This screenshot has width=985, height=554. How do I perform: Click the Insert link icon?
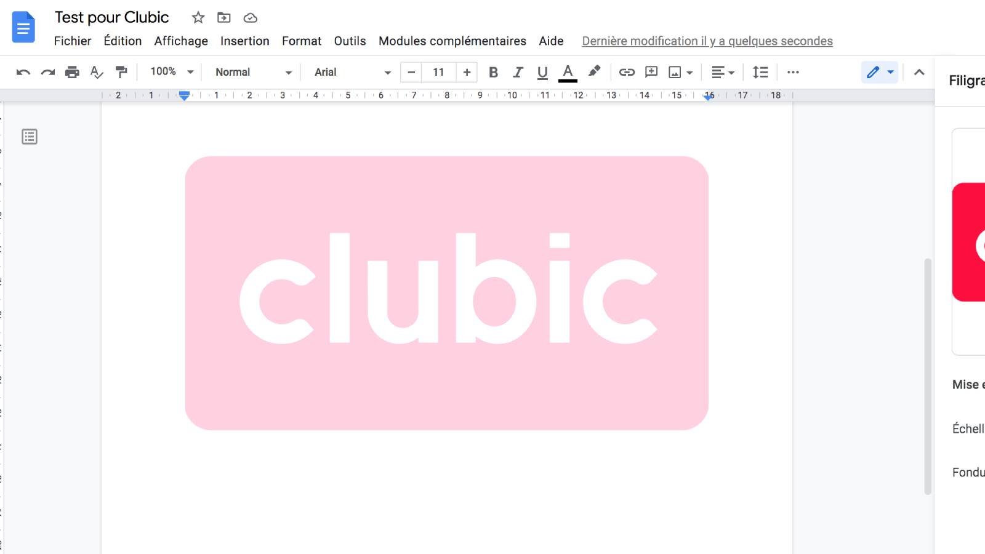pyautogui.click(x=627, y=72)
